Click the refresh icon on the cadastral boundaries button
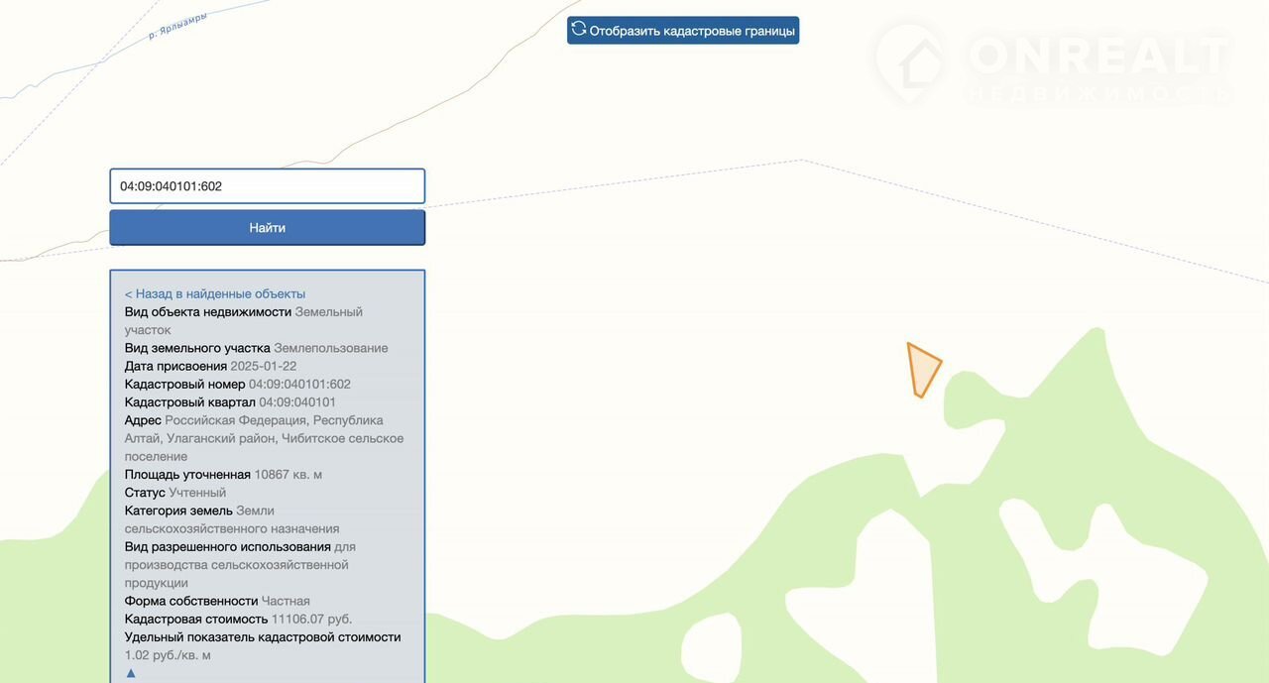 coord(579,30)
